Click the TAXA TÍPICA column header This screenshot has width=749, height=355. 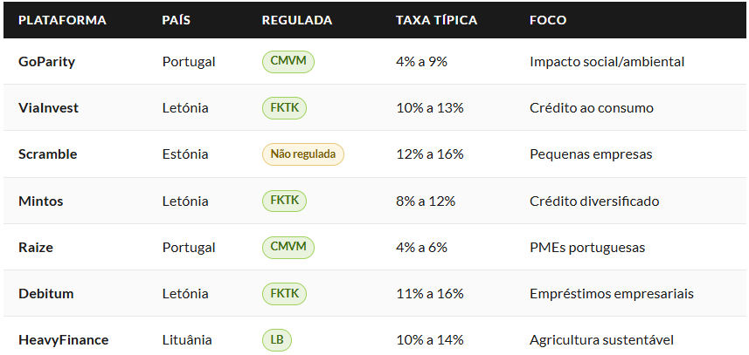[x=437, y=20]
